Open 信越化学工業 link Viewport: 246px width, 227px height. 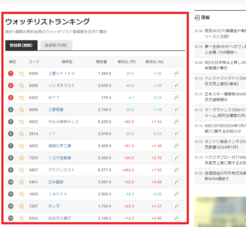tap(60, 146)
